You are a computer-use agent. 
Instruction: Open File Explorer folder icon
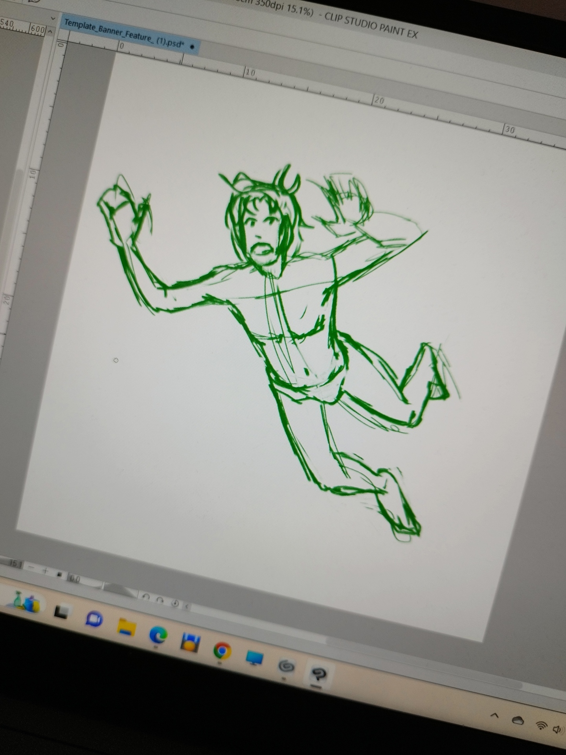pyautogui.click(x=127, y=627)
